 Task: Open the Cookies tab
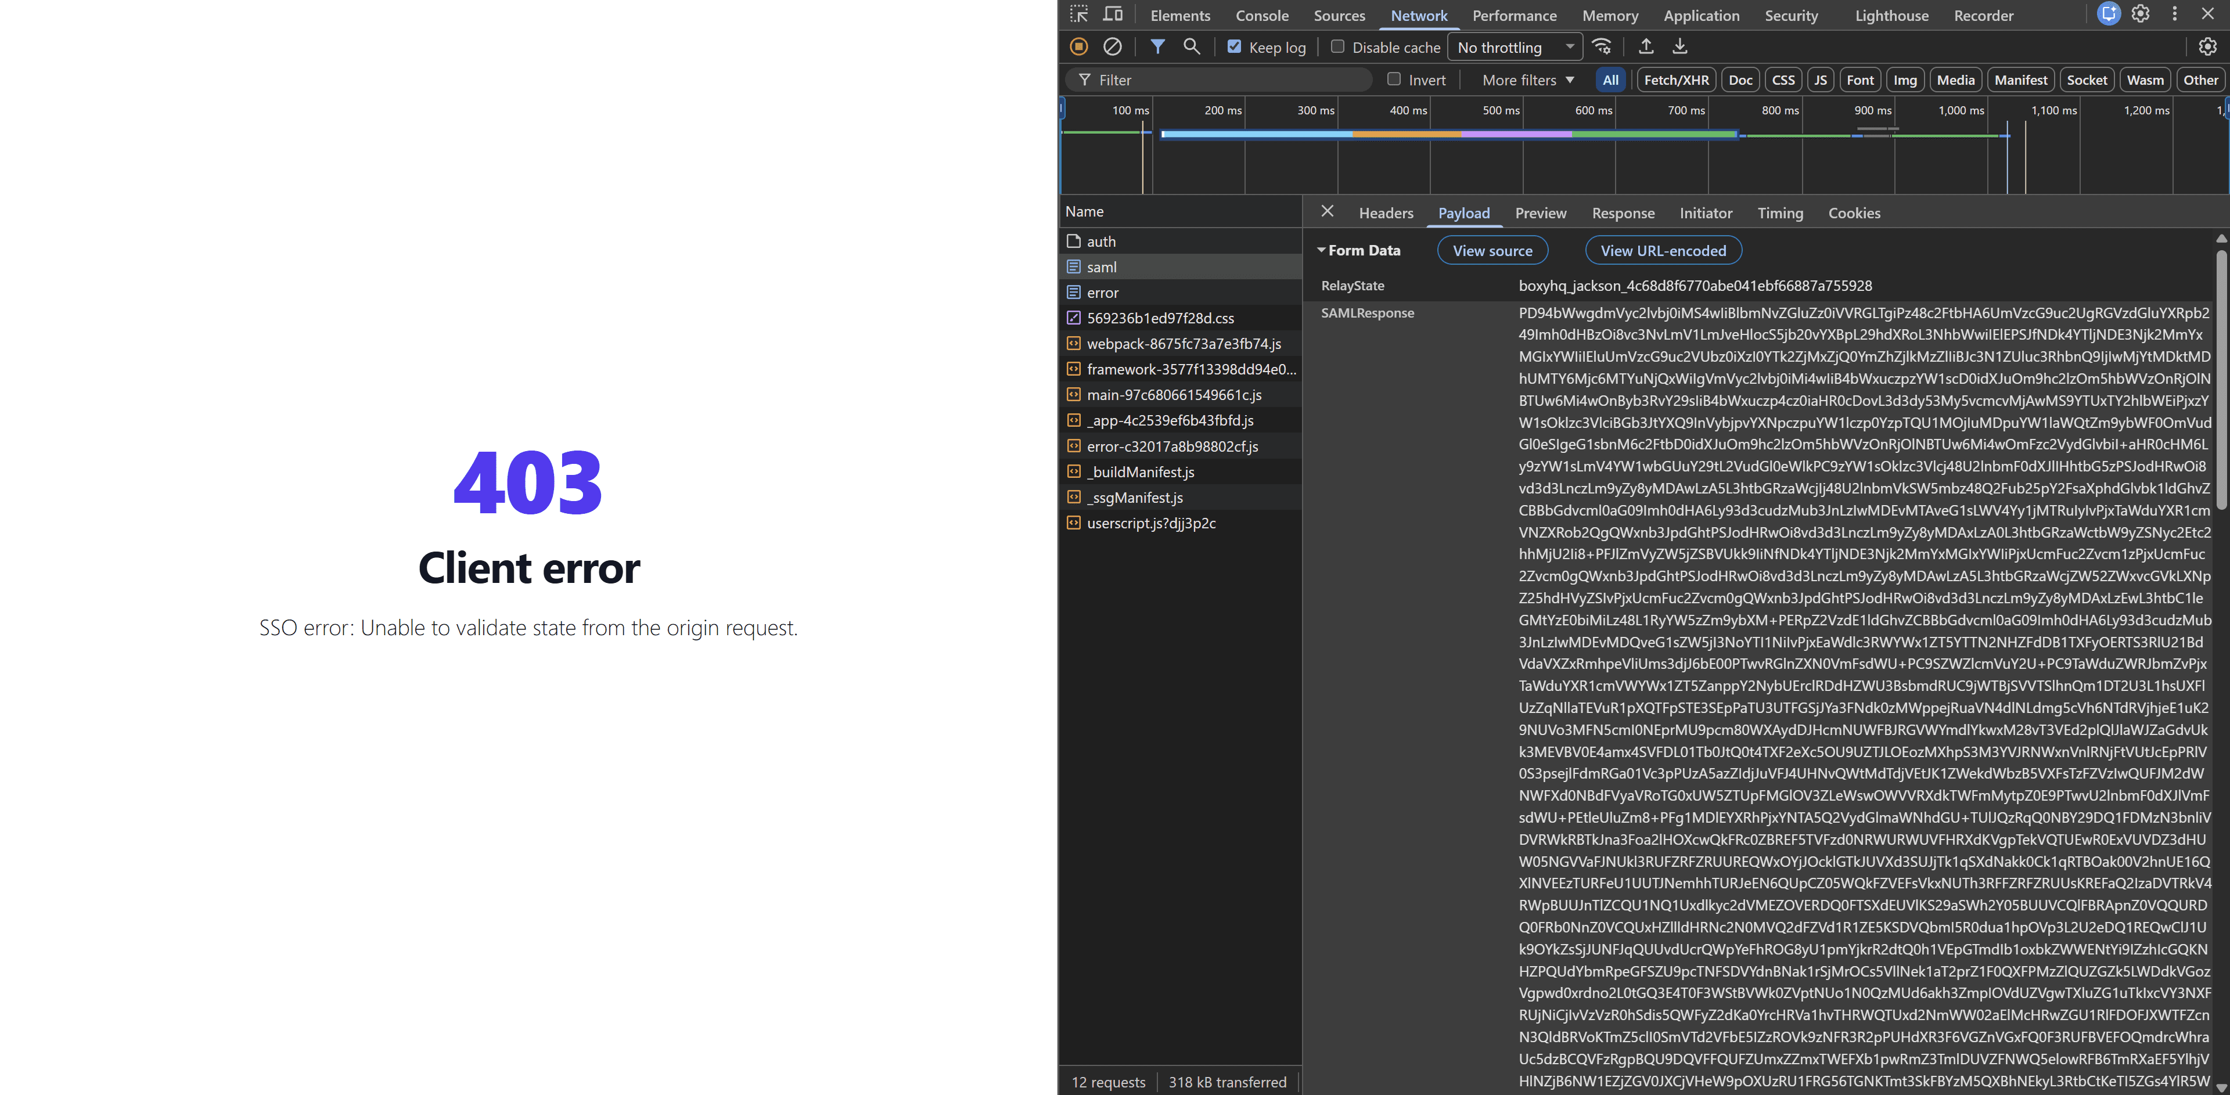[x=1854, y=213]
